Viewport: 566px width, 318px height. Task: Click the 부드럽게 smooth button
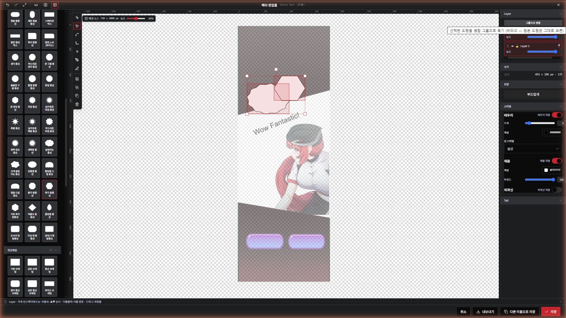point(533,94)
